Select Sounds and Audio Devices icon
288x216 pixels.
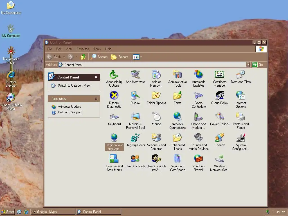(x=199, y=142)
